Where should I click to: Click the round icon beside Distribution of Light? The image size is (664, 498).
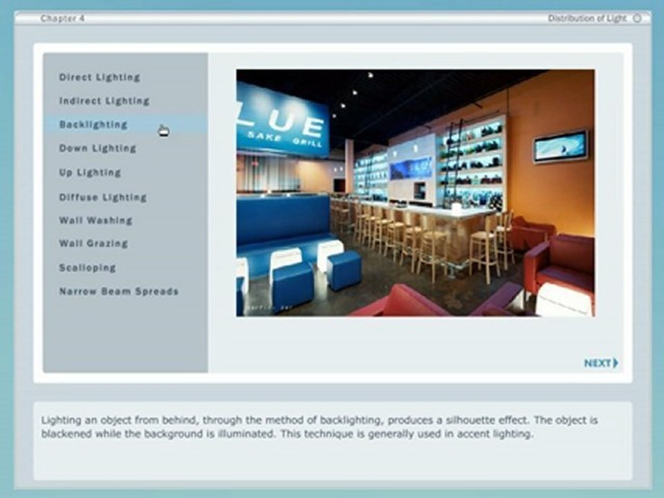(x=637, y=18)
